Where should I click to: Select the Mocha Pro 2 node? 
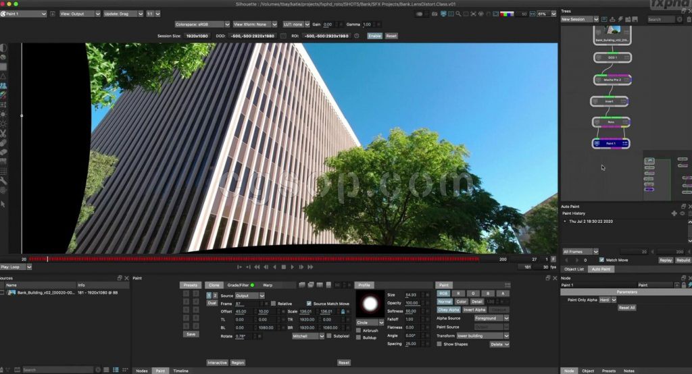coord(612,80)
